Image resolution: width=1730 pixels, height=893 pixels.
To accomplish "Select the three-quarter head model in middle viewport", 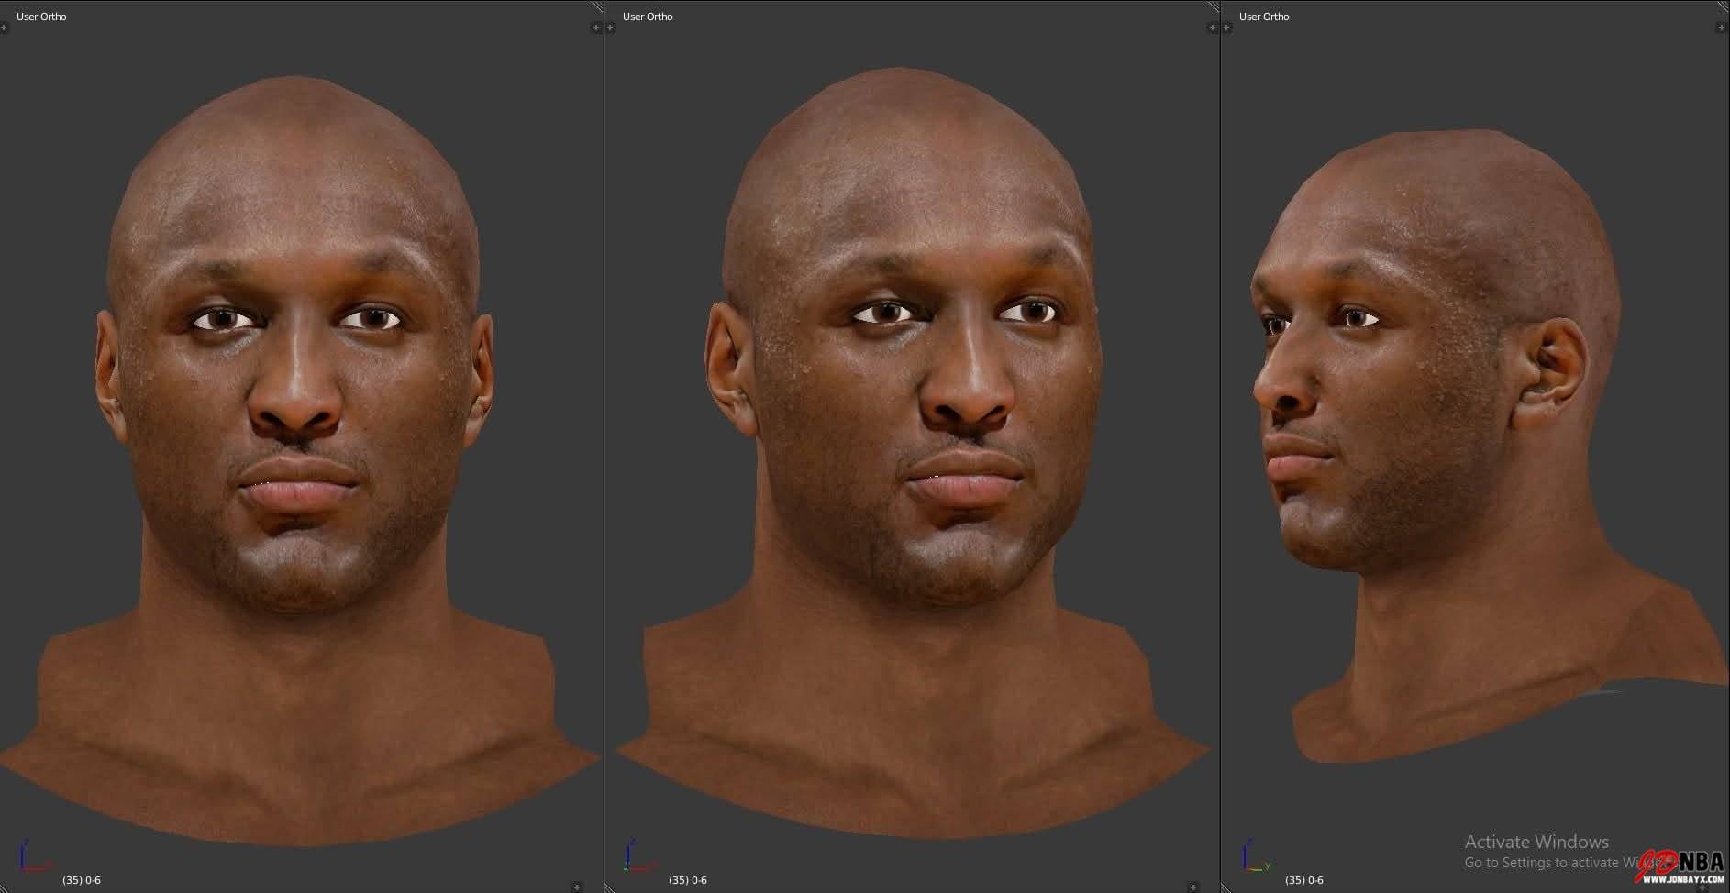I will tap(913, 454).
